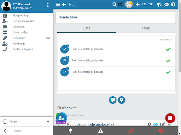Open Demandes in sidebar
Image resolution: width=181 pixels, height=135 pixels.
click(19, 27)
